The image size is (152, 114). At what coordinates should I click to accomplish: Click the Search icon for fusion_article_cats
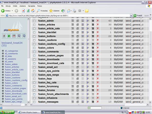pyautogui.click(x=83, y=28)
